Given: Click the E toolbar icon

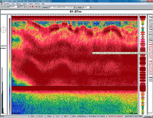Looking at the screenshot, I should point(39,7).
